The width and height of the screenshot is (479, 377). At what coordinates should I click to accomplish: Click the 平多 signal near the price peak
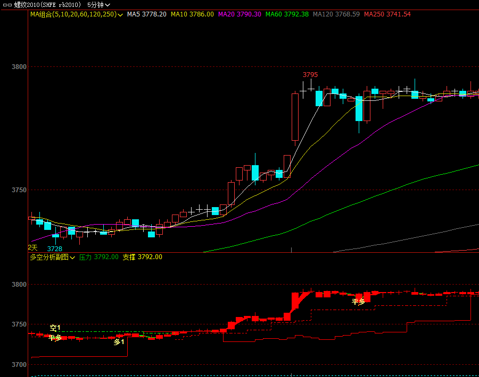(x=358, y=302)
